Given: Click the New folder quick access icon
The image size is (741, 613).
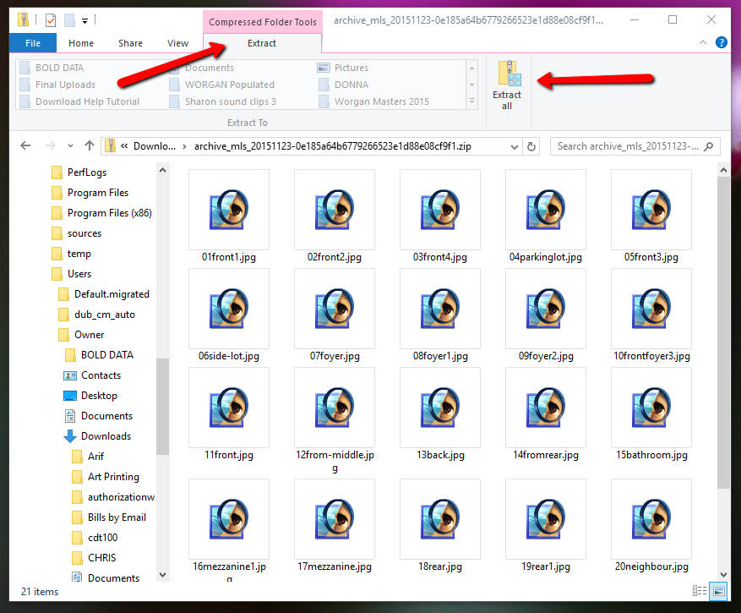Looking at the screenshot, I should click(x=70, y=19).
